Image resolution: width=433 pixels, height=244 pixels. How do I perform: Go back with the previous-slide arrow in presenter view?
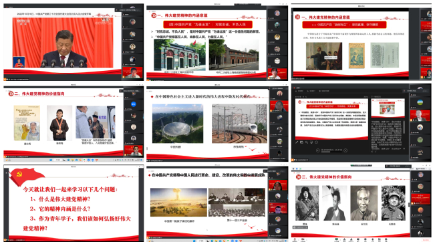click(x=318, y=150)
